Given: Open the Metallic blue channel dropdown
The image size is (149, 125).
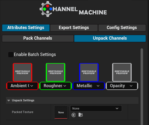Looking at the screenshot, I should tap(89, 86).
